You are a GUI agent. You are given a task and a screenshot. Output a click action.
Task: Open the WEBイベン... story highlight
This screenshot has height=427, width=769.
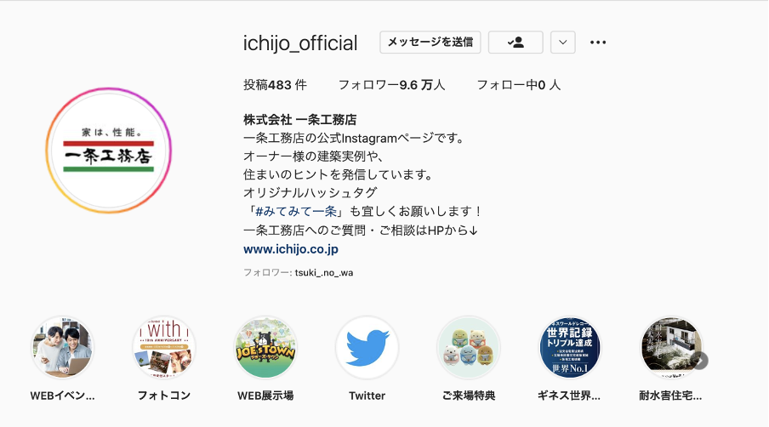(62, 348)
